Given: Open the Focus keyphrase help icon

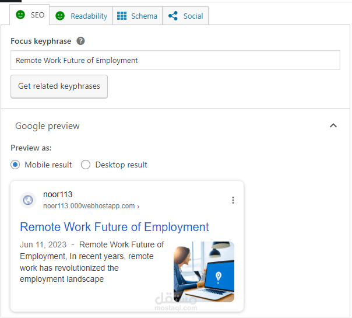Looking at the screenshot, I should pyautogui.click(x=81, y=41).
